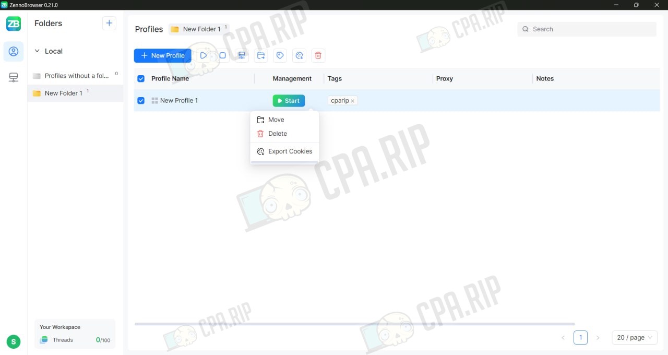Click the red trash delete toolbar icon

(x=318, y=55)
